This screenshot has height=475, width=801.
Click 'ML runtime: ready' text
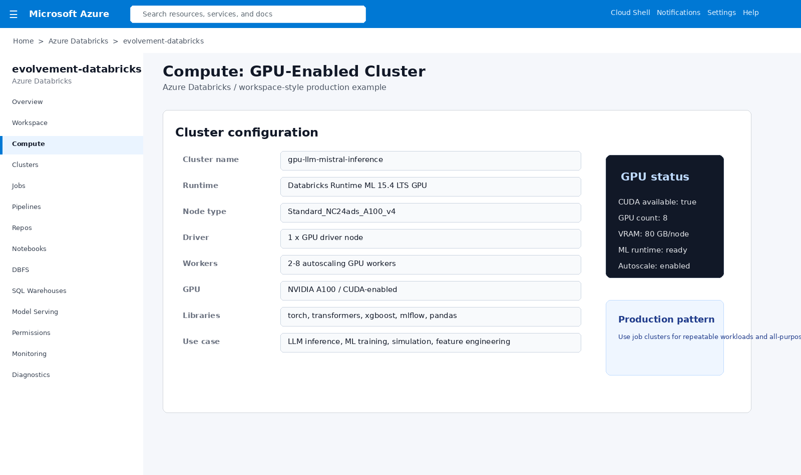(x=652, y=250)
